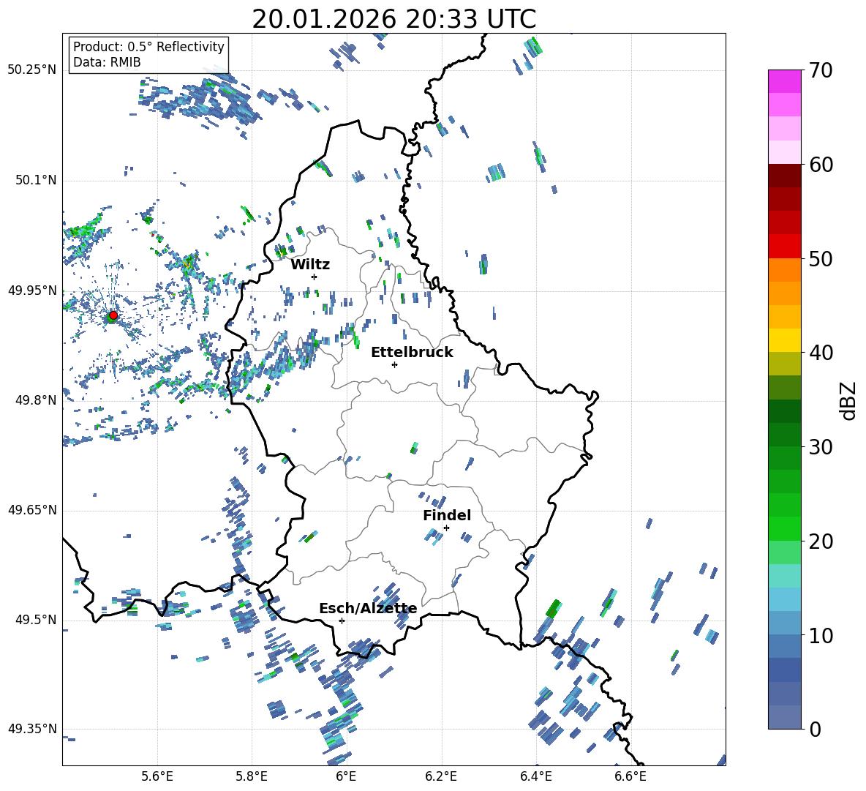
Task: Click the Ettelbruck station cross marker
Action: [x=394, y=364]
